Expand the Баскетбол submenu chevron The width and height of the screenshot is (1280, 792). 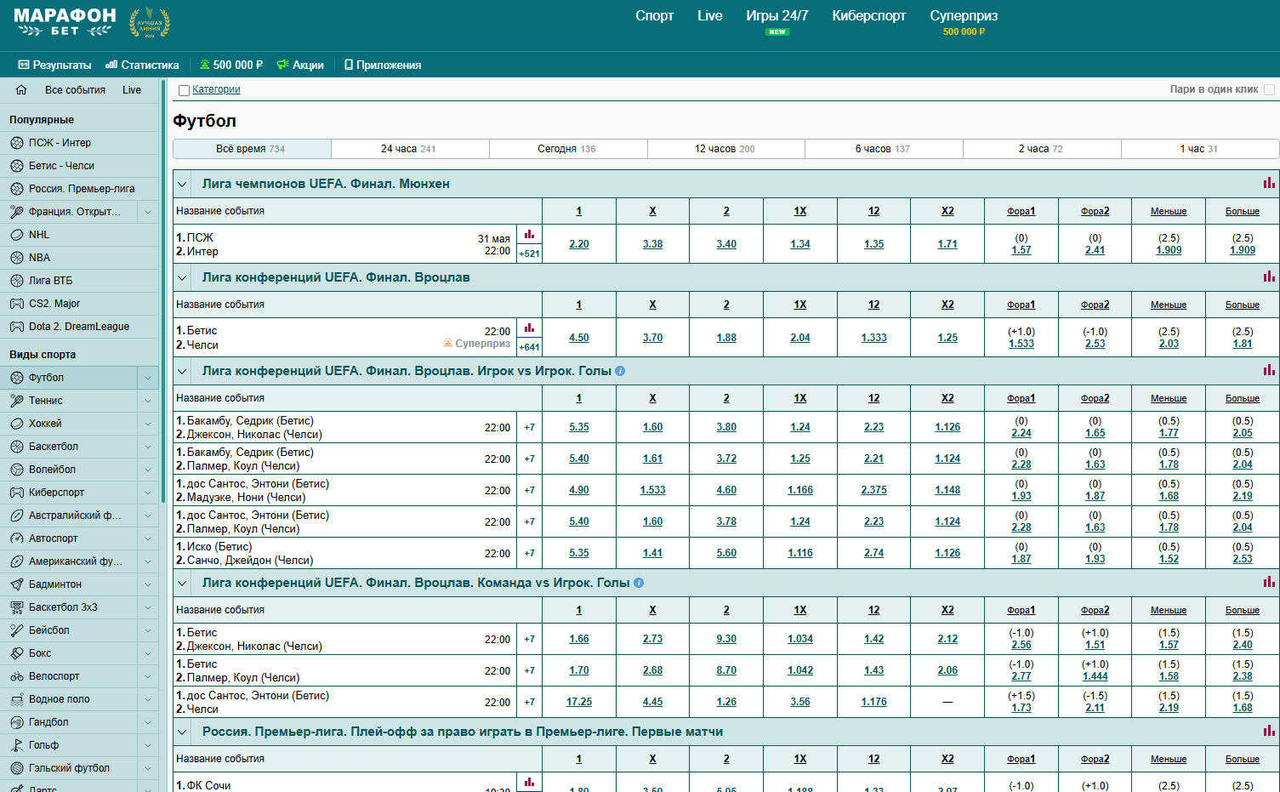coord(148,447)
